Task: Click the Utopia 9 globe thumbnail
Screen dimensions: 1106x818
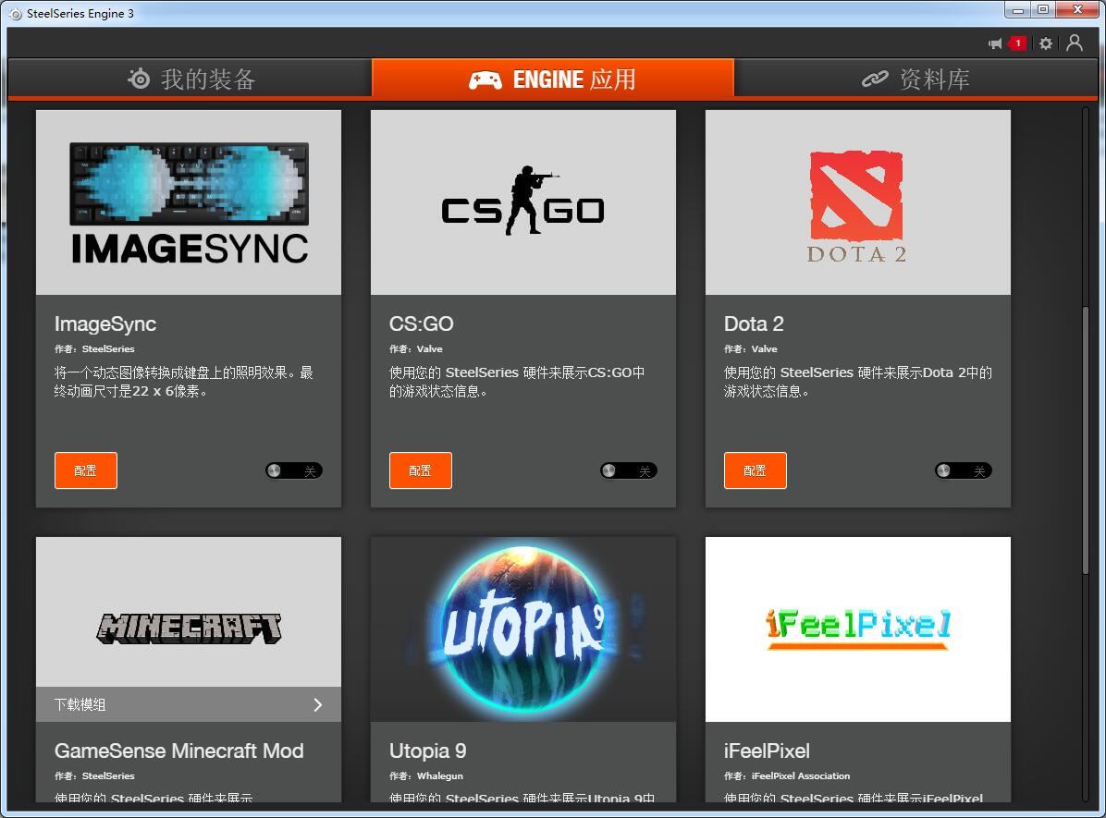Action: pyautogui.click(x=523, y=629)
